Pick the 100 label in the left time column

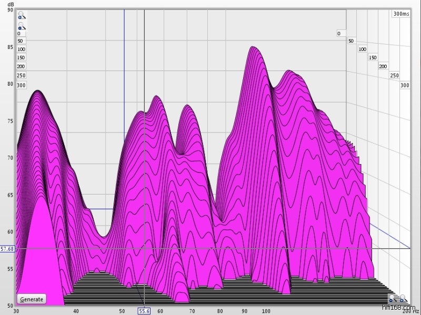(21, 49)
